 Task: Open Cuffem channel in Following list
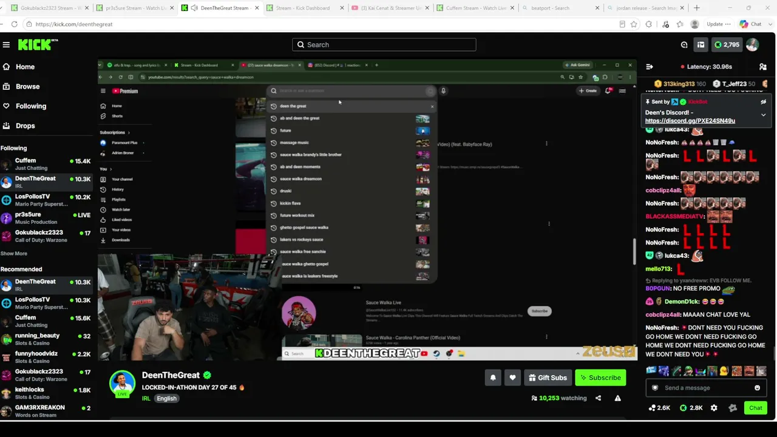(x=46, y=164)
